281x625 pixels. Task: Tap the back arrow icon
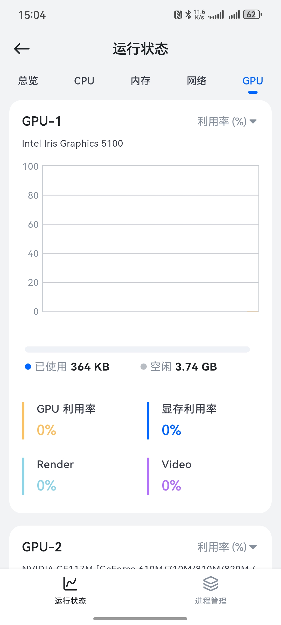click(x=22, y=49)
